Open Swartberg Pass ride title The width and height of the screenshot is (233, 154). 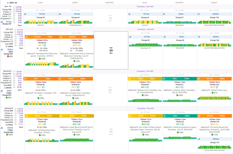tap(42, 55)
